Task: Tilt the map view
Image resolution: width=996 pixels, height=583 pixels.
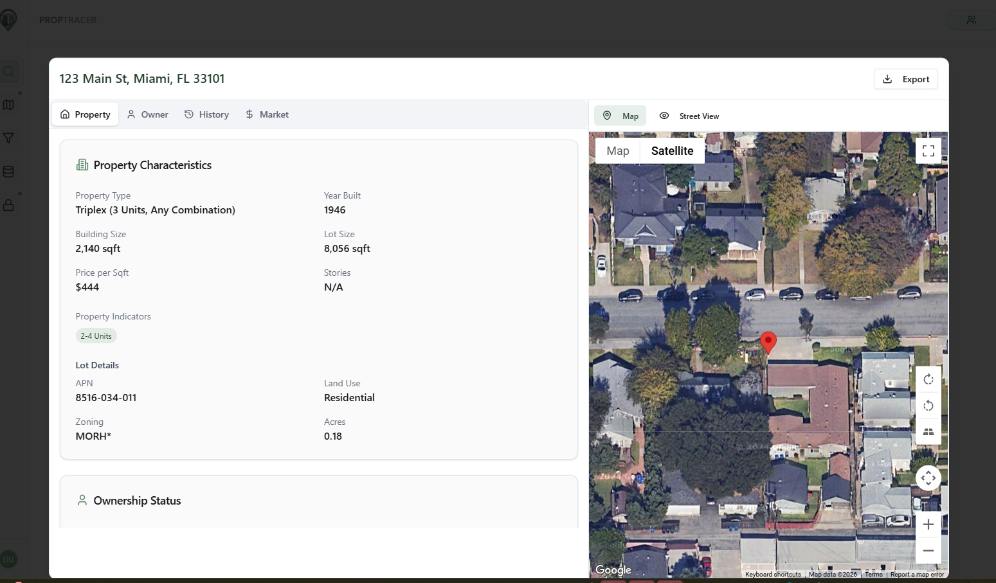Action: click(x=928, y=431)
